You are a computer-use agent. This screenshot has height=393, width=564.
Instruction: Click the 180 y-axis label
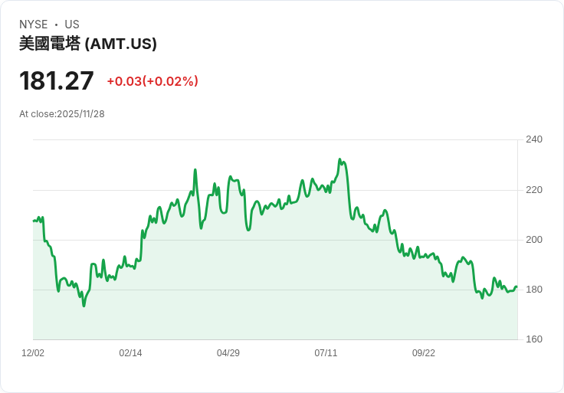(x=534, y=290)
